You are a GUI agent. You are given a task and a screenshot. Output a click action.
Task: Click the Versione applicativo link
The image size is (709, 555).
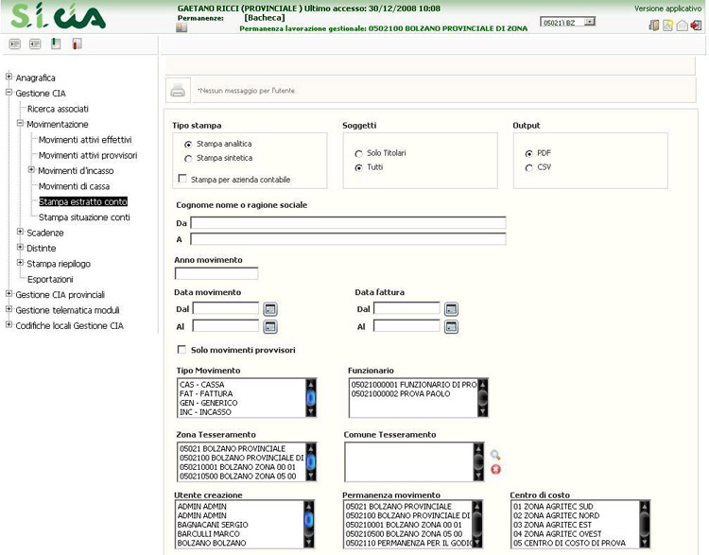pos(667,9)
